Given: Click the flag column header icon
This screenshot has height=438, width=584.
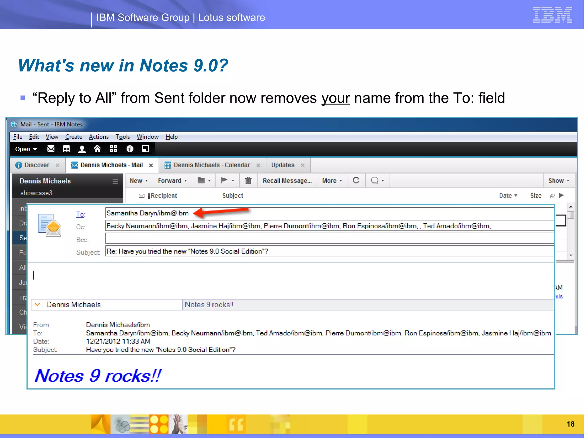Looking at the screenshot, I should point(561,195).
